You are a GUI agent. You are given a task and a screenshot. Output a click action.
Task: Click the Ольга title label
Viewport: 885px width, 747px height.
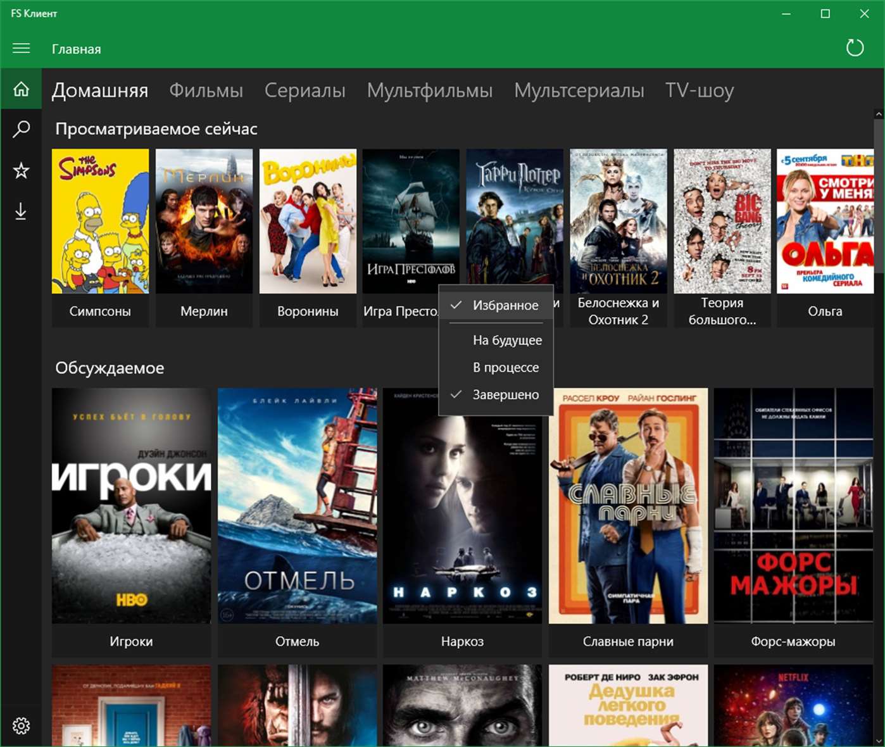[x=825, y=311]
